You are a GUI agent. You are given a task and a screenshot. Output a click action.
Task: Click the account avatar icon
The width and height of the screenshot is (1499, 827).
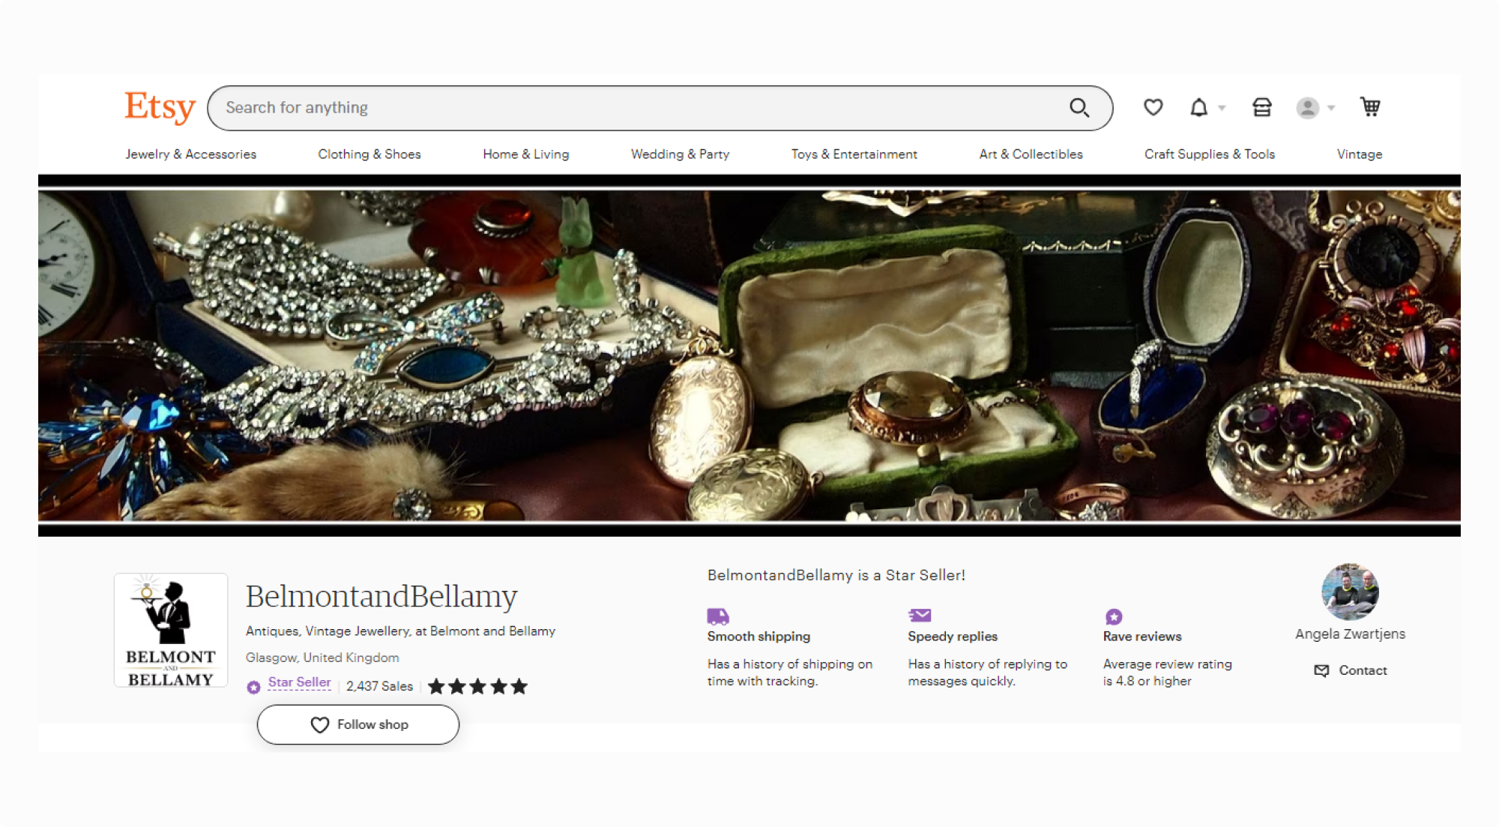coord(1308,108)
